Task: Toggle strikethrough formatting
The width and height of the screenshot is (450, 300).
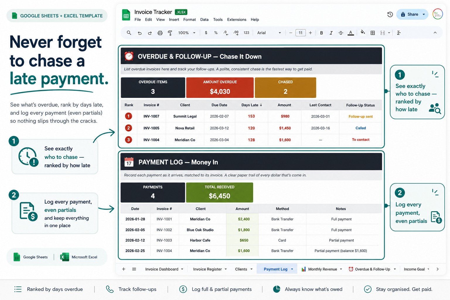Action: click(341, 33)
